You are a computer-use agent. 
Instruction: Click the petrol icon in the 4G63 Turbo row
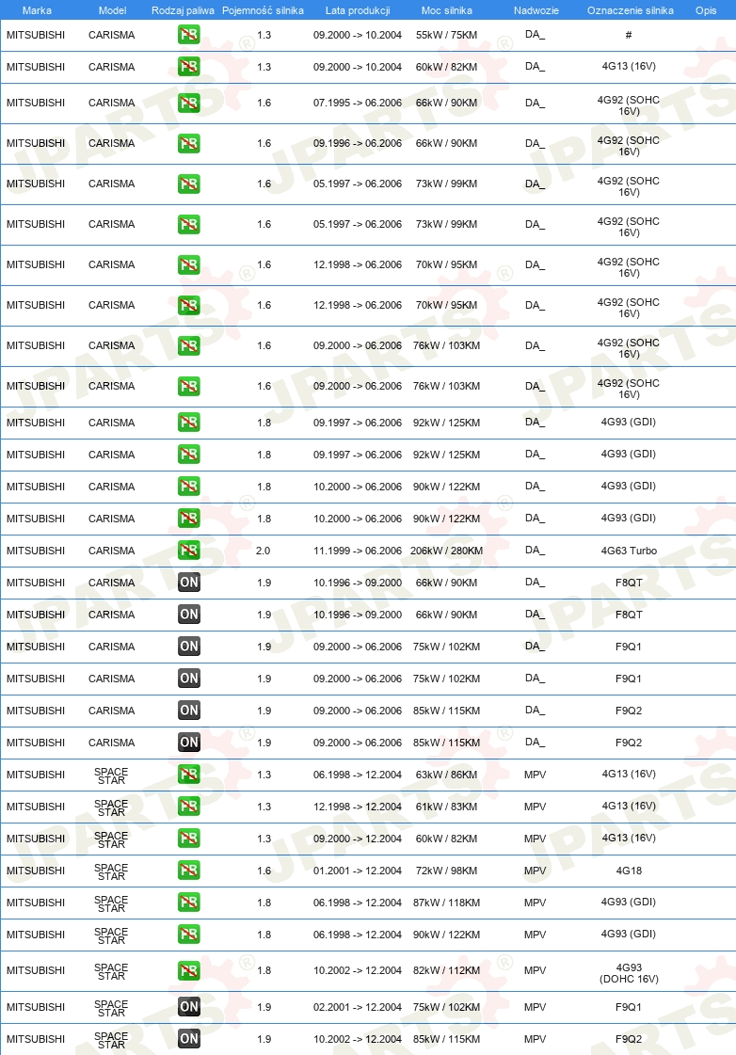[x=189, y=551]
